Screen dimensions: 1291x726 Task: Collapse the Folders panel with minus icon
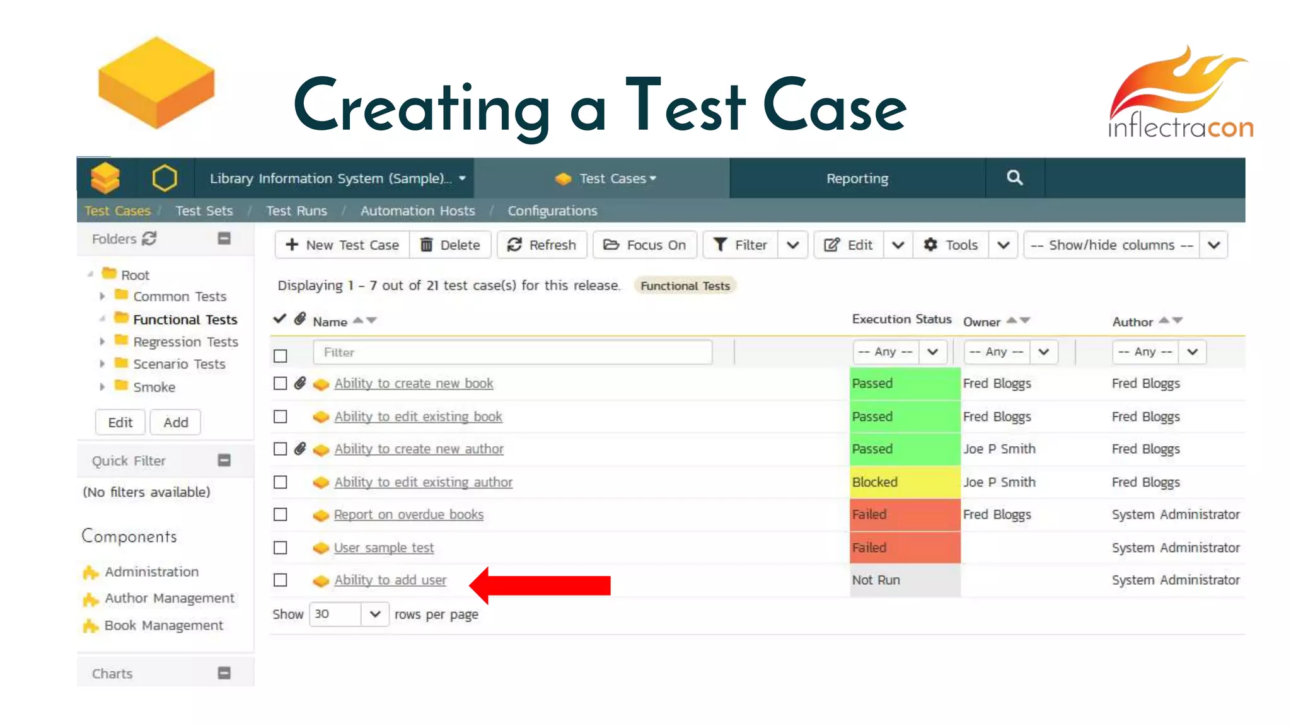[x=224, y=238]
